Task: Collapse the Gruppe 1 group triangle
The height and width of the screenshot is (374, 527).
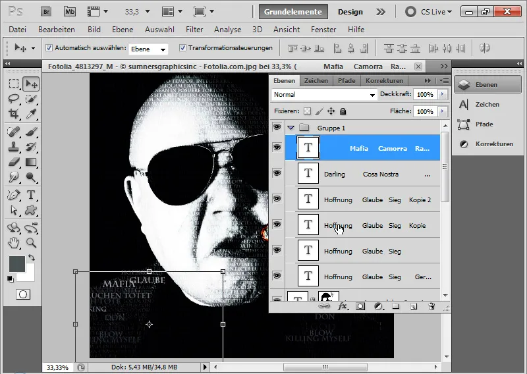Action: point(291,128)
